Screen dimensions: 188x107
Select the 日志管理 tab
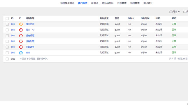pyautogui.click(x=122, y=3)
